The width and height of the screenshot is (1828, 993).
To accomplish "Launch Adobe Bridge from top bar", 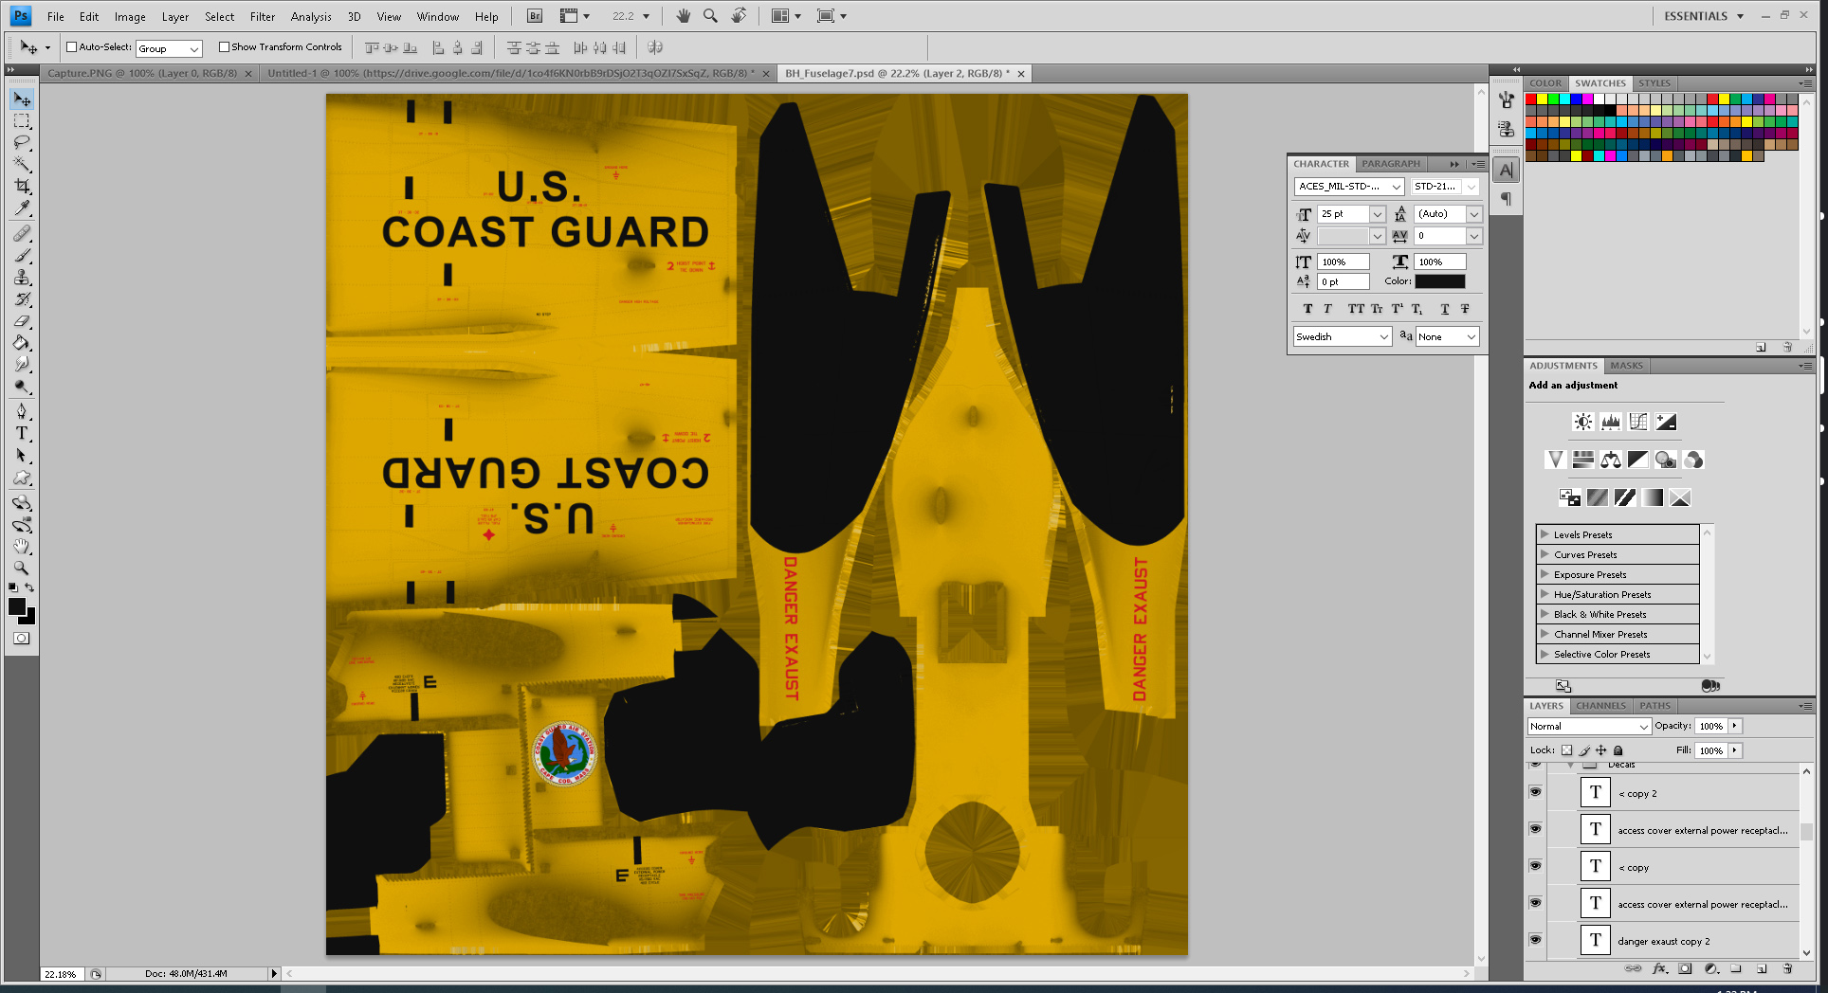I will pyautogui.click(x=535, y=16).
